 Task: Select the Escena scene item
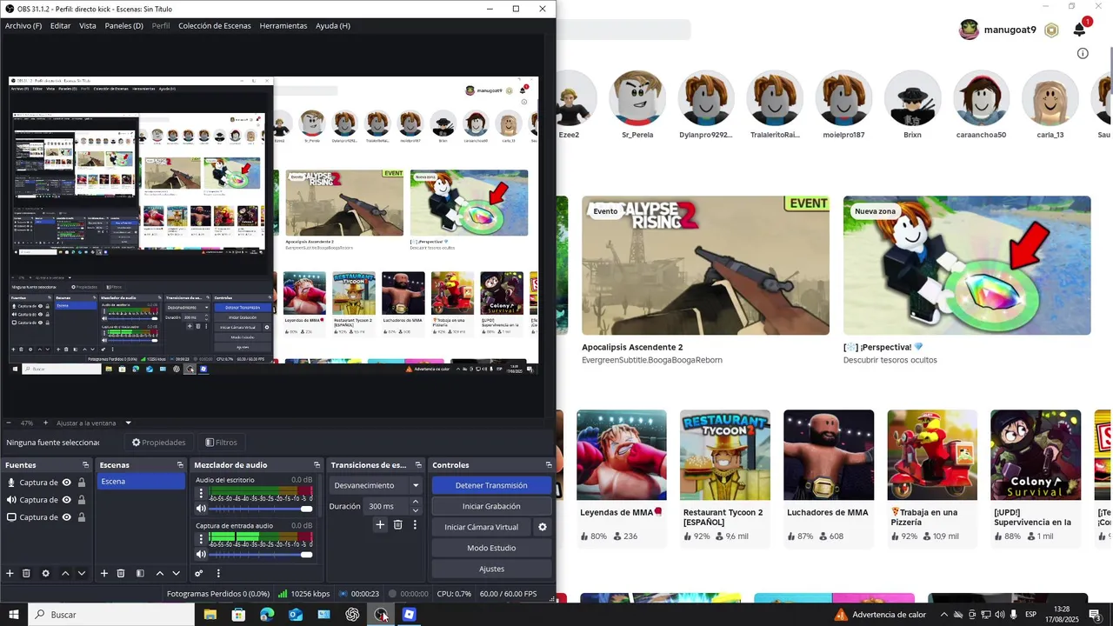pyautogui.click(x=141, y=482)
